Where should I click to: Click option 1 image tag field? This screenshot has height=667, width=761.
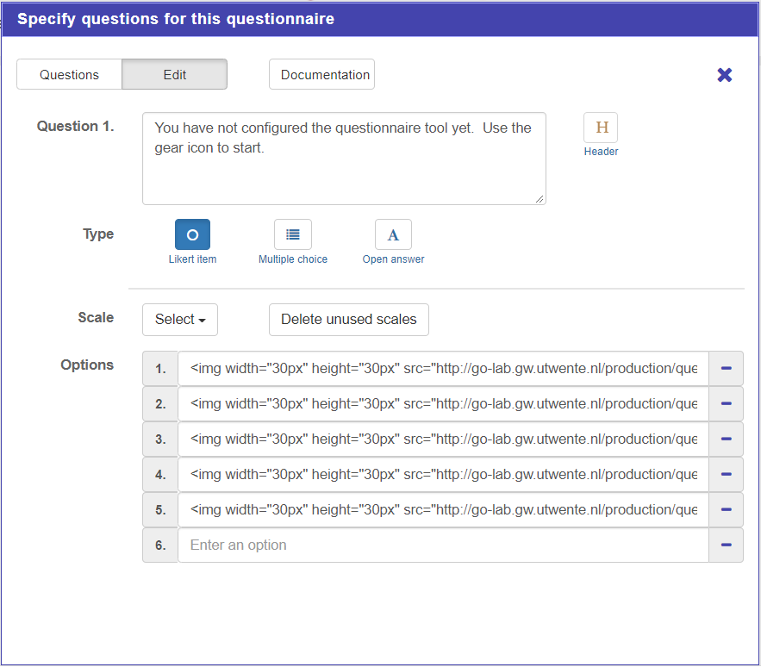[x=443, y=369]
